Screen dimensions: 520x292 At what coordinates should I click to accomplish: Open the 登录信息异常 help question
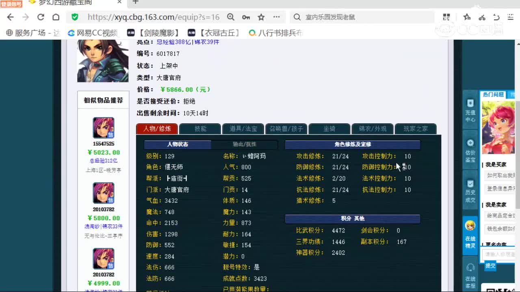[x=500, y=189]
